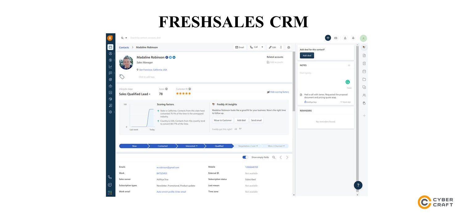The width and height of the screenshot is (467, 222).
Task: Click the thumbs up Freddy feedback icon
Action: [236, 129]
